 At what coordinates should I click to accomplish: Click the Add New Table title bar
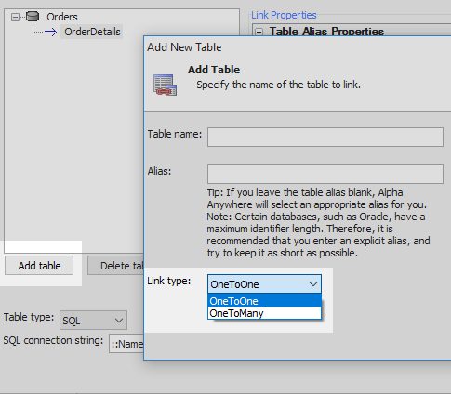click(x=298, y=47)
